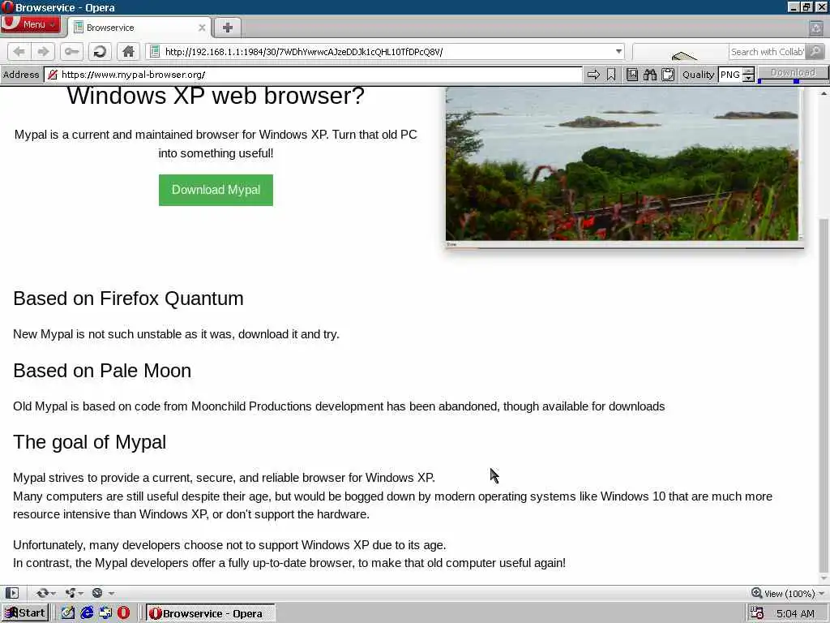Open the password wand key icon
Screen dimensions: 830x623
tap(71, 51)
